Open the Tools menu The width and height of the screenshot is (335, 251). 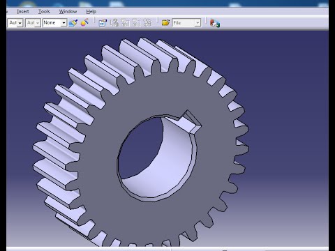44,11
